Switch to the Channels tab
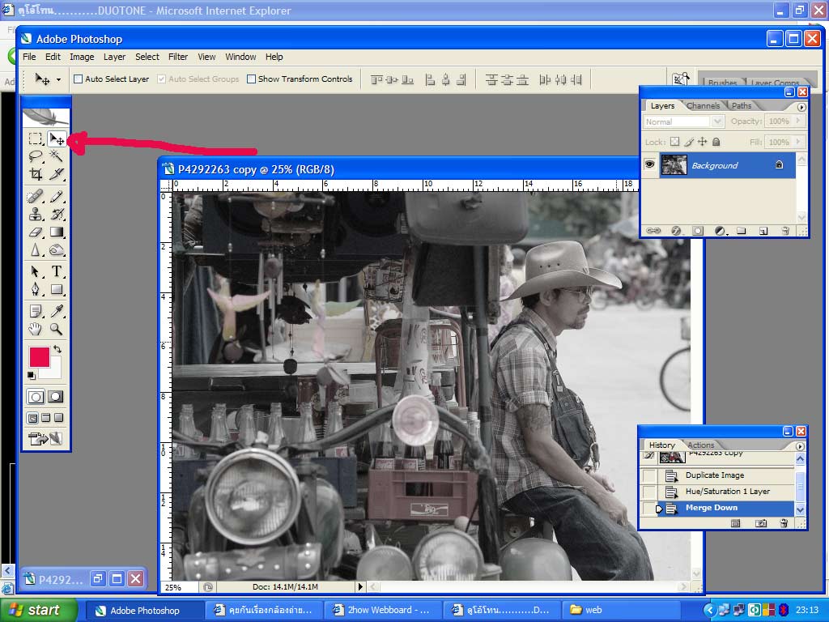Viewport: 829px width, 622px height. point(703,106)
